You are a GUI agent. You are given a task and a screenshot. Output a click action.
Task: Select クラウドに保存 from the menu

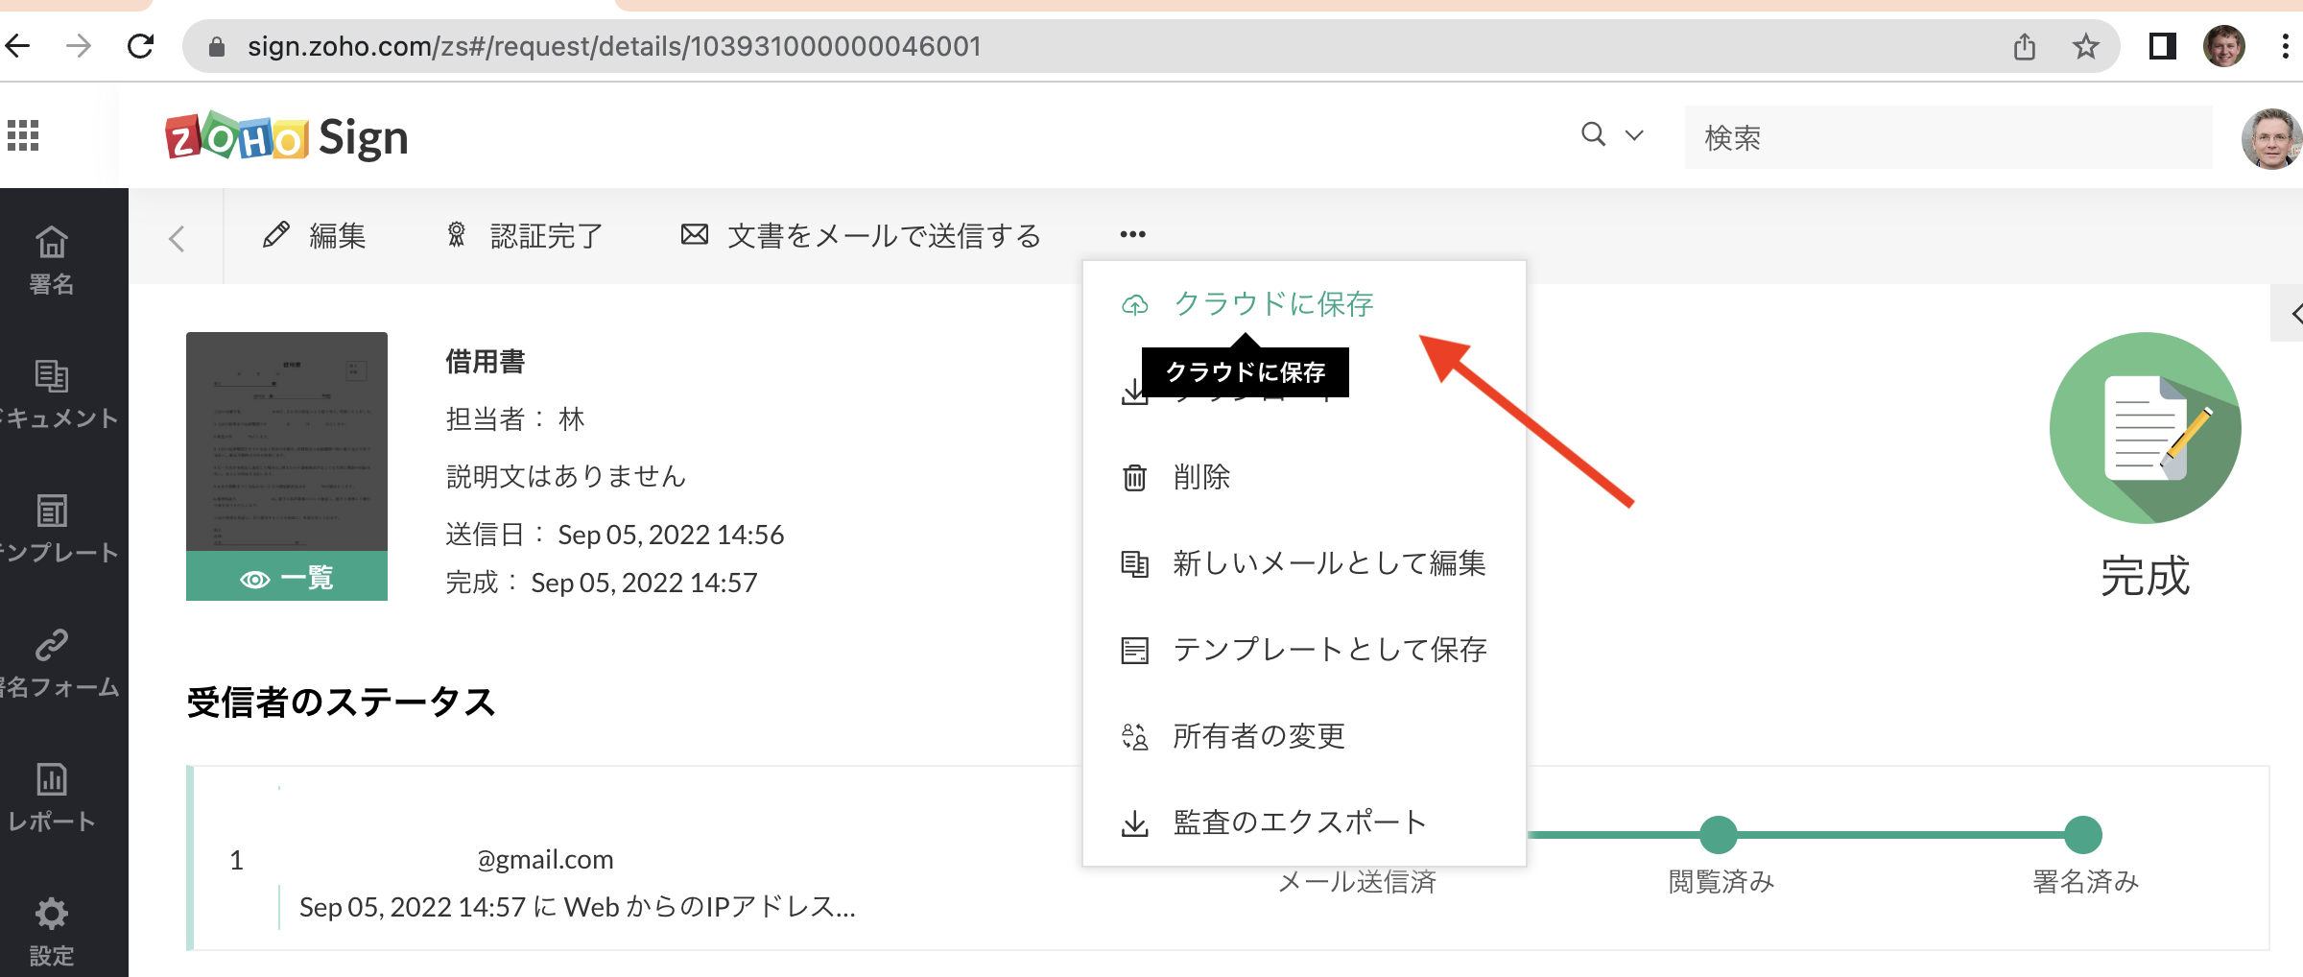1272,304
